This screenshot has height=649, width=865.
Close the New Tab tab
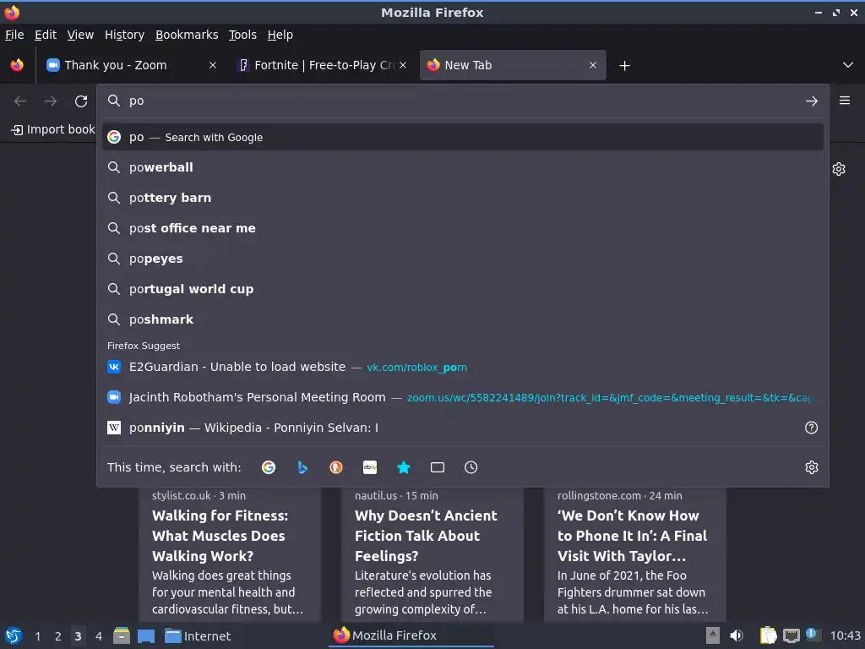click(592, 65)
